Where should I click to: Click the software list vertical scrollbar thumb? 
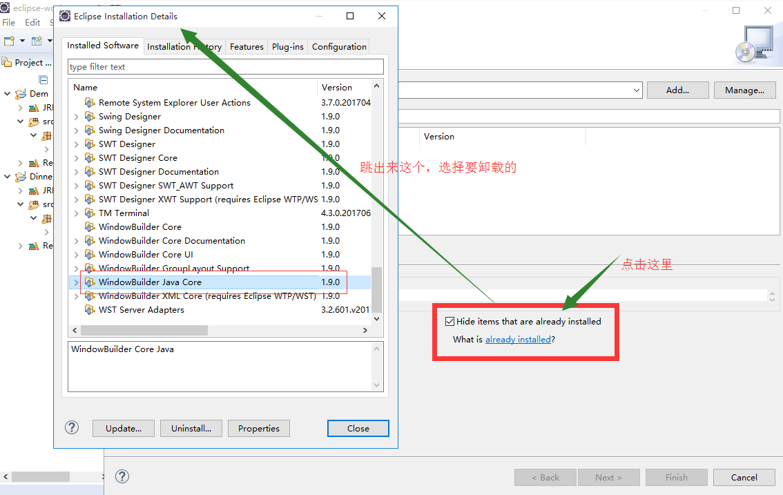coord(376,290)
